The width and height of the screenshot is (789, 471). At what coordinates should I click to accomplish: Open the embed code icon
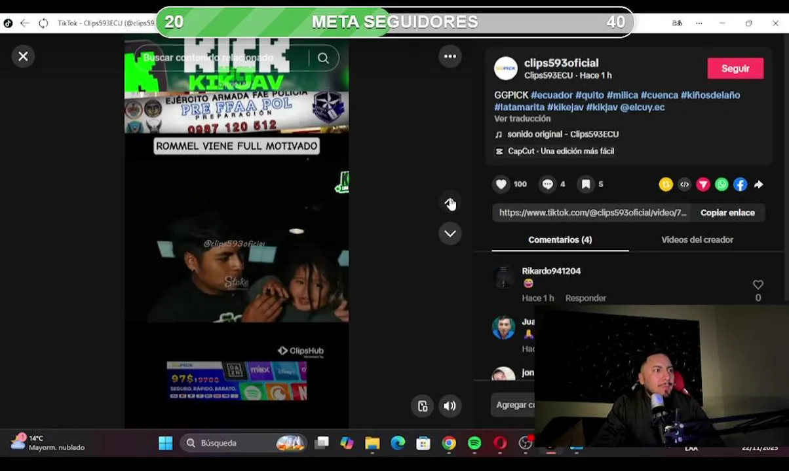(684, 184)
